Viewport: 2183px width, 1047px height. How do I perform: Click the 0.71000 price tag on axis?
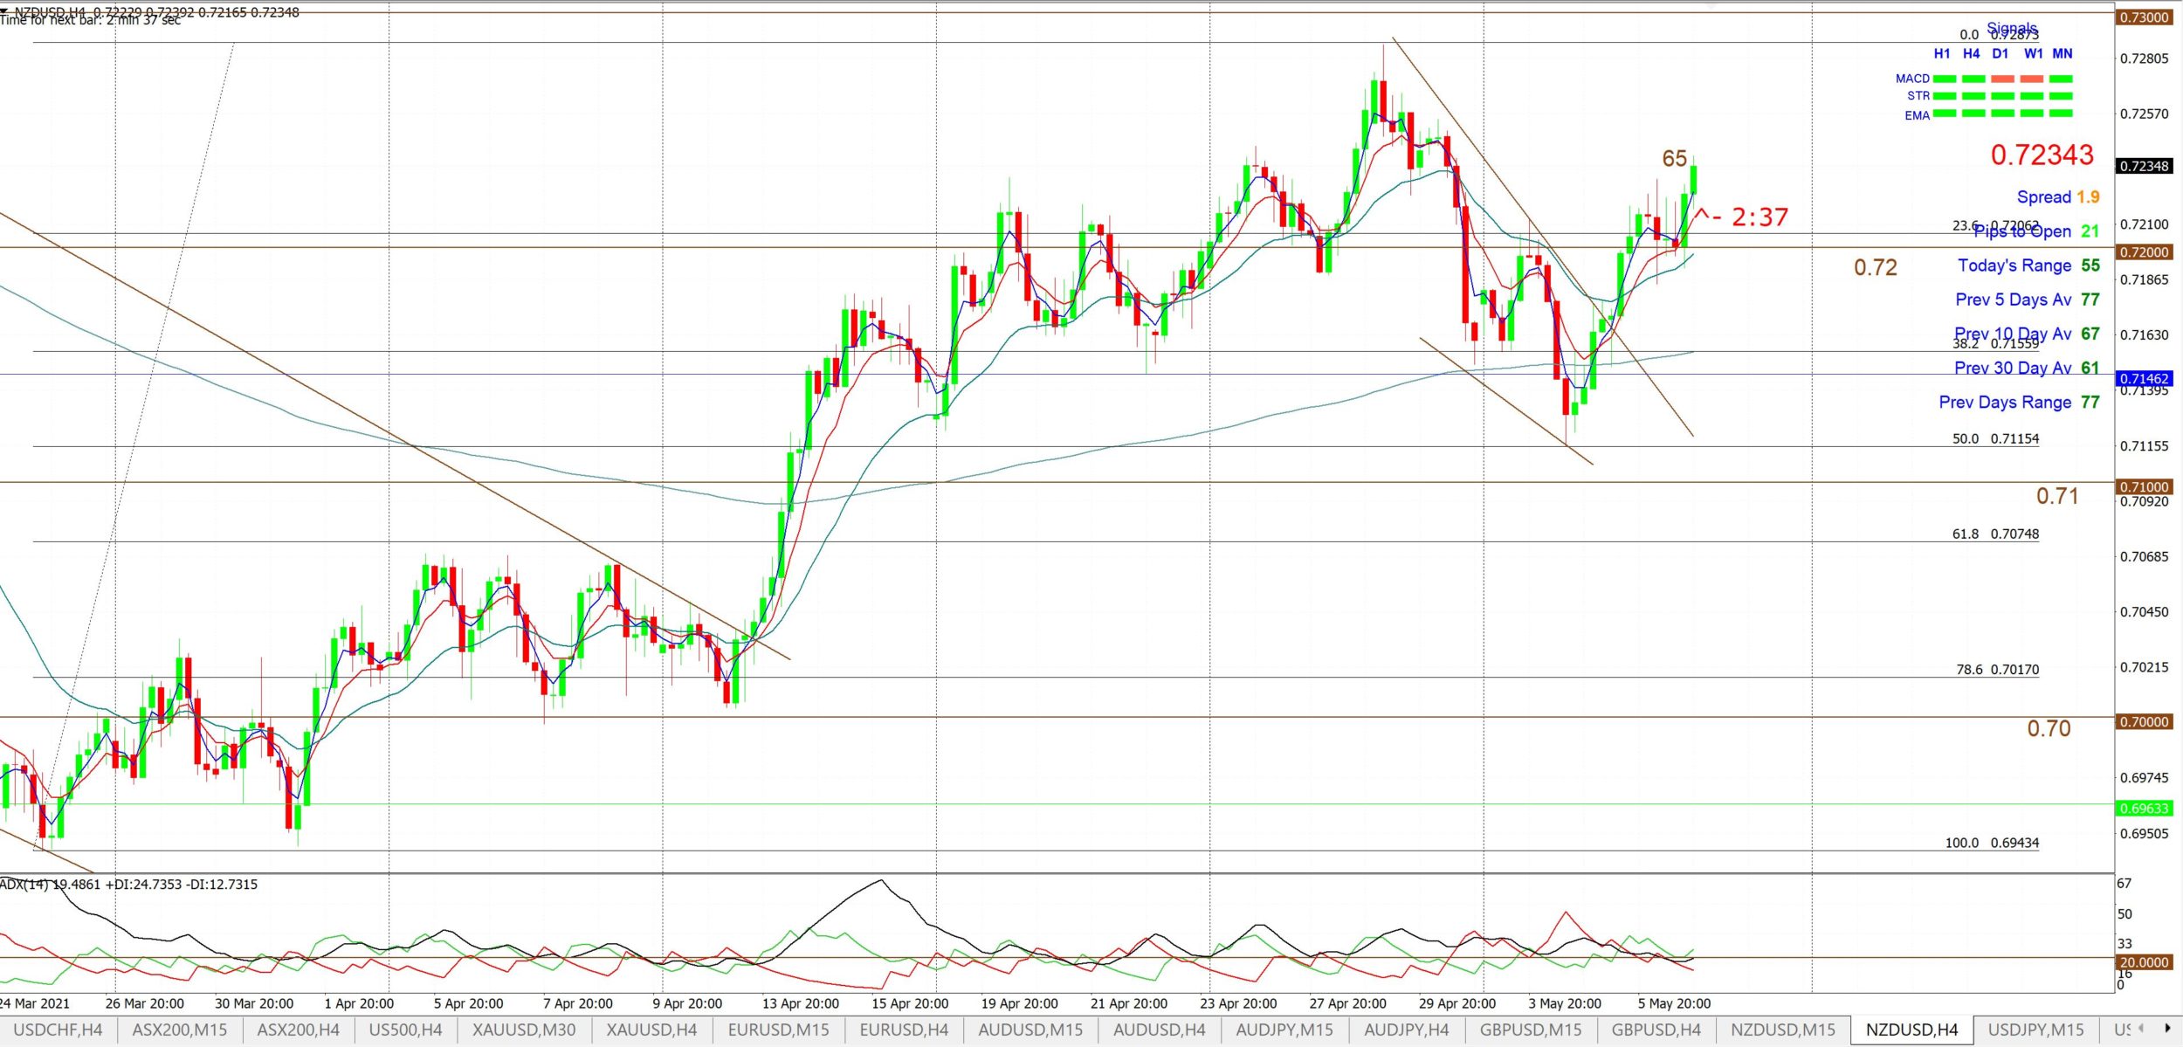coord(2145,486)
